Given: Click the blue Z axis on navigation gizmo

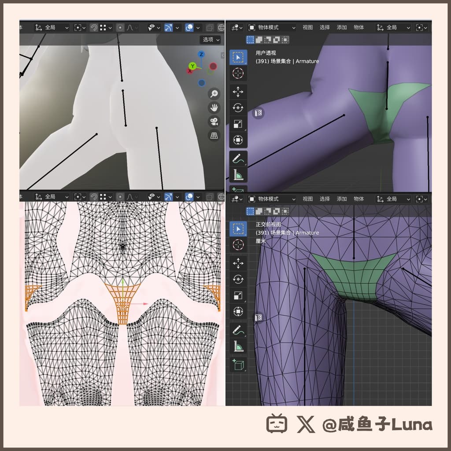Looking at the screenshot, I should 201,54.
